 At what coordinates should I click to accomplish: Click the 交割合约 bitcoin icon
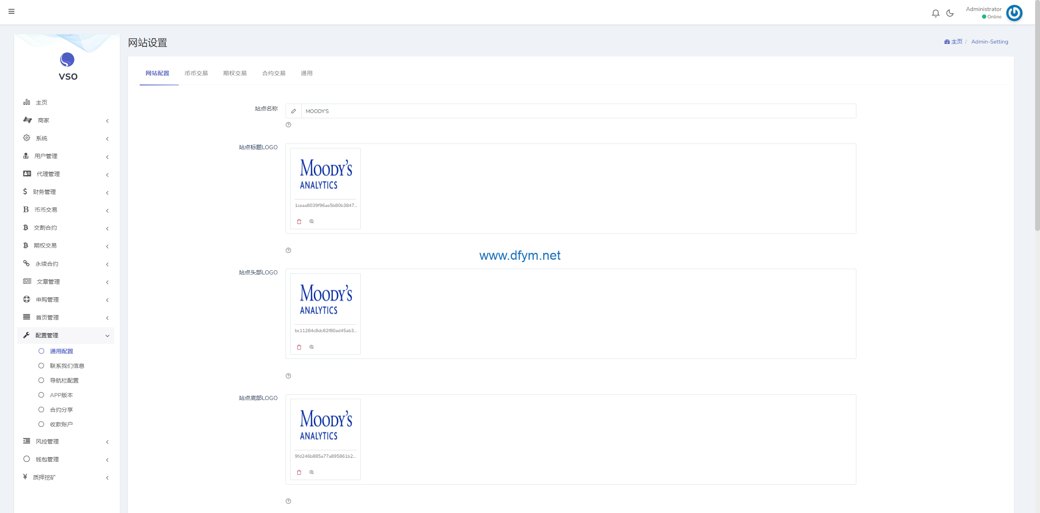(x=26, y=227)
